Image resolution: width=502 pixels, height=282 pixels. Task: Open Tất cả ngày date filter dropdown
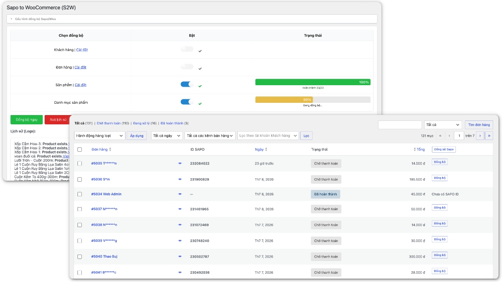(x=167, y=136)
